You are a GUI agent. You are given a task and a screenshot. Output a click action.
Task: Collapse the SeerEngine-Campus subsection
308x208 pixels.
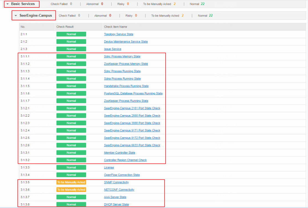(16, 15)
